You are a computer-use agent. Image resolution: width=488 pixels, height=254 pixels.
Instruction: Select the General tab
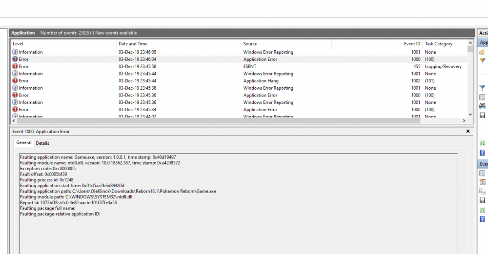(x=24, y=143)
